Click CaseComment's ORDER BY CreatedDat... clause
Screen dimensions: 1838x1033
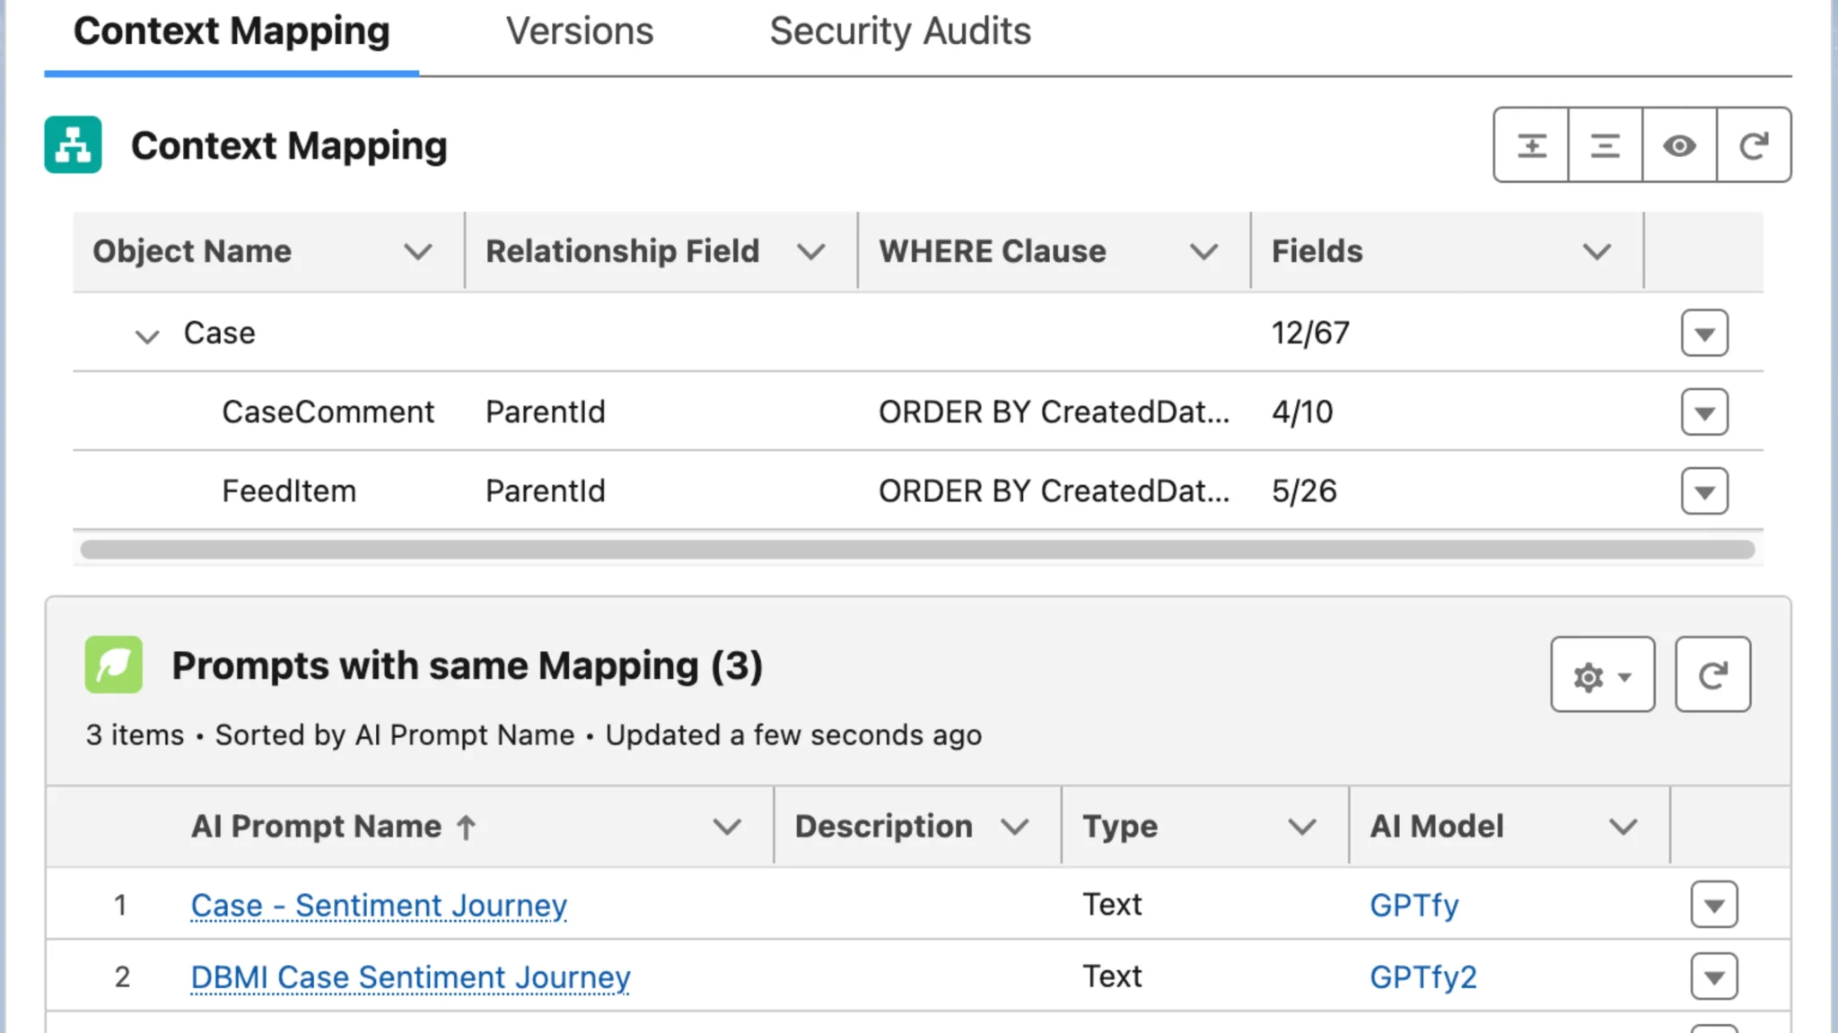(1054, 412)
